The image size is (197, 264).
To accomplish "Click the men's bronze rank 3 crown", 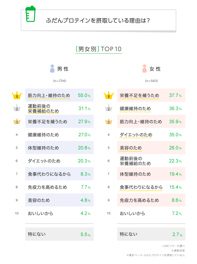I will click(x=17, y=122).
